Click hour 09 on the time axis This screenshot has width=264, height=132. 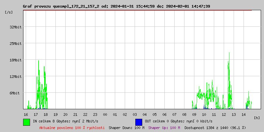point(194,114)
